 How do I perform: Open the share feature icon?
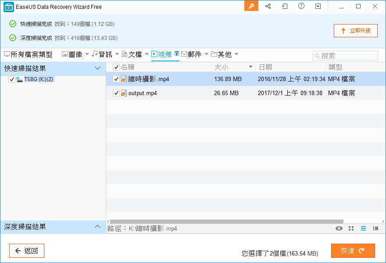pos(268,7)
